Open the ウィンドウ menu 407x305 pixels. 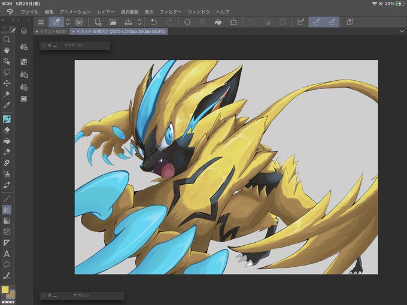(x=199, y=12)
